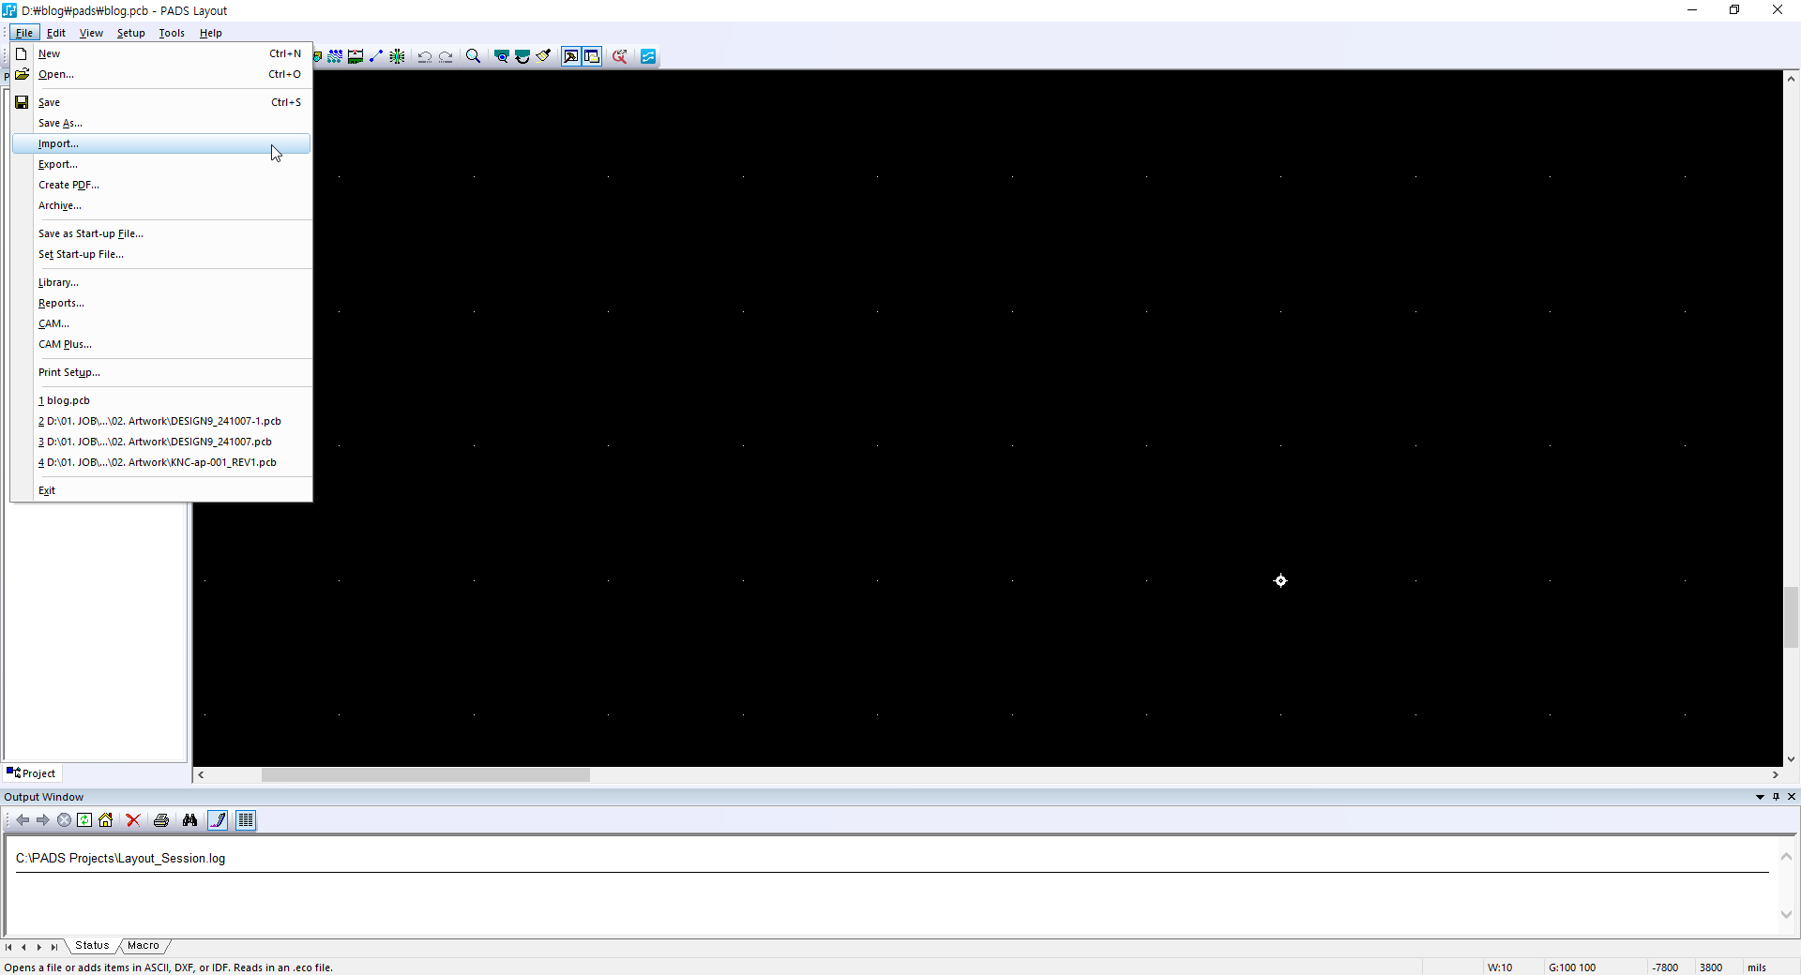Close the Output Window panel

1792,797
